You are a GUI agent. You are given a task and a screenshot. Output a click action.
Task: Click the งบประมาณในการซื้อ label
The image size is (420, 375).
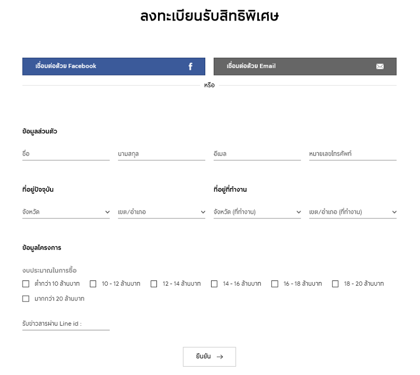click(x=49, y=270)
